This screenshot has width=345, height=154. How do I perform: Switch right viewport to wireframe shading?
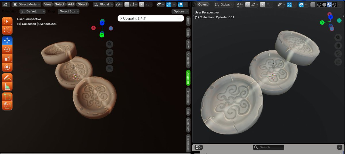[x=319, y=5]
